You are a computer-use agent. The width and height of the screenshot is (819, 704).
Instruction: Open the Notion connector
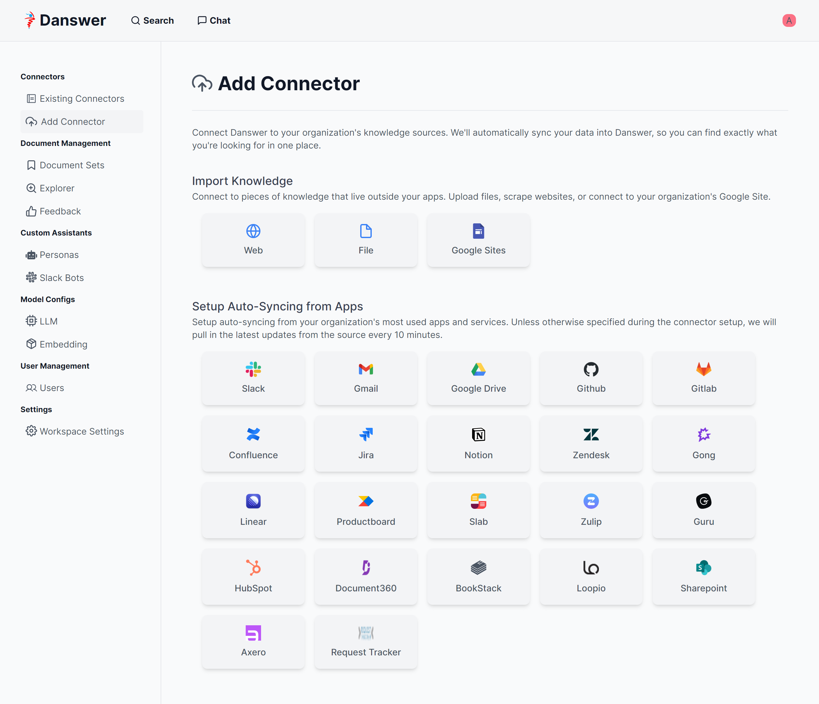click(x=478, y=444)
